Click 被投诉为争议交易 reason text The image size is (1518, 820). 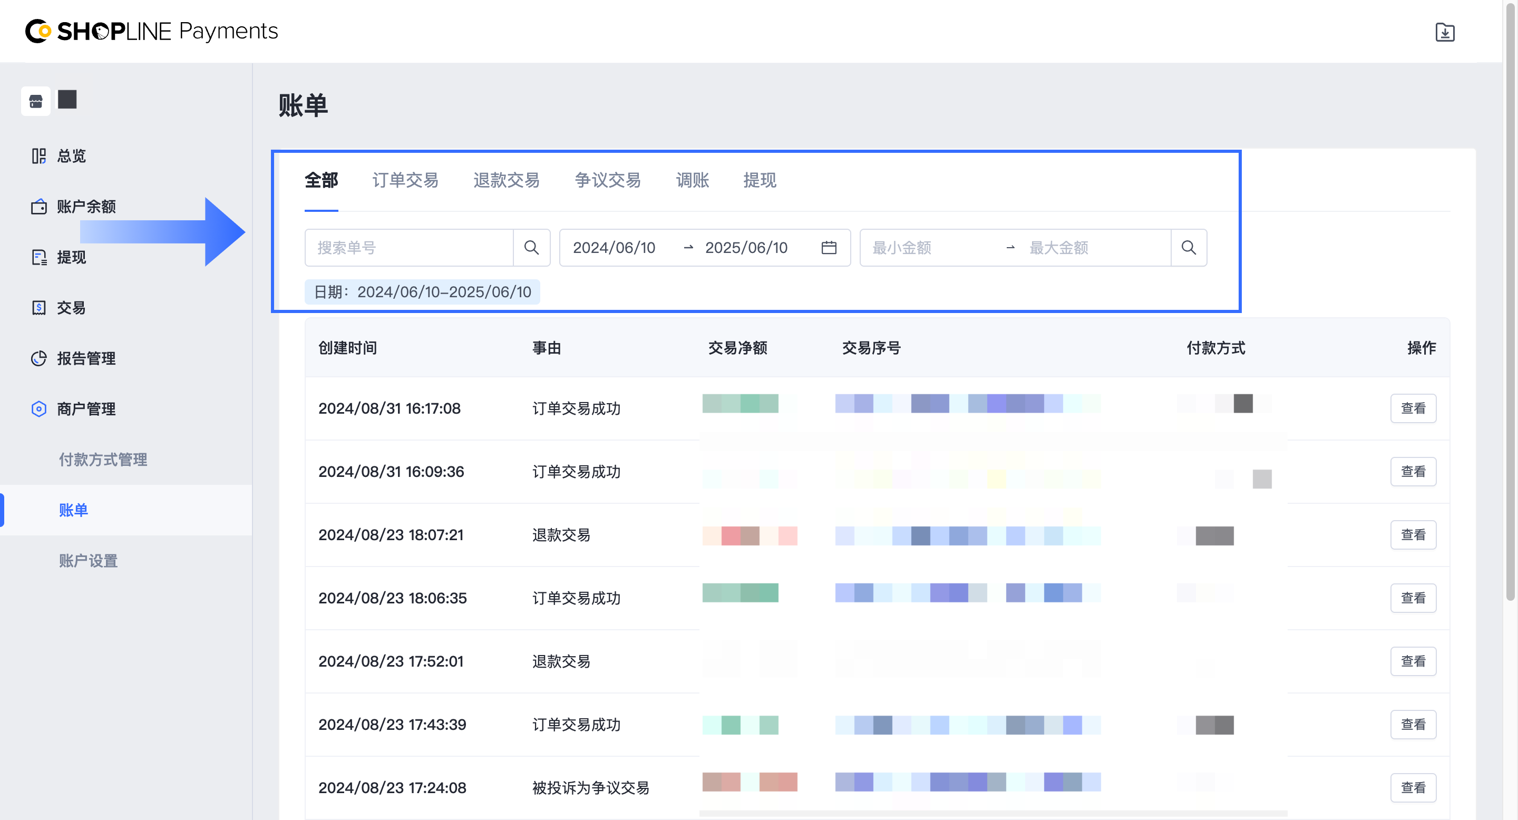click(x=590, y=788)
